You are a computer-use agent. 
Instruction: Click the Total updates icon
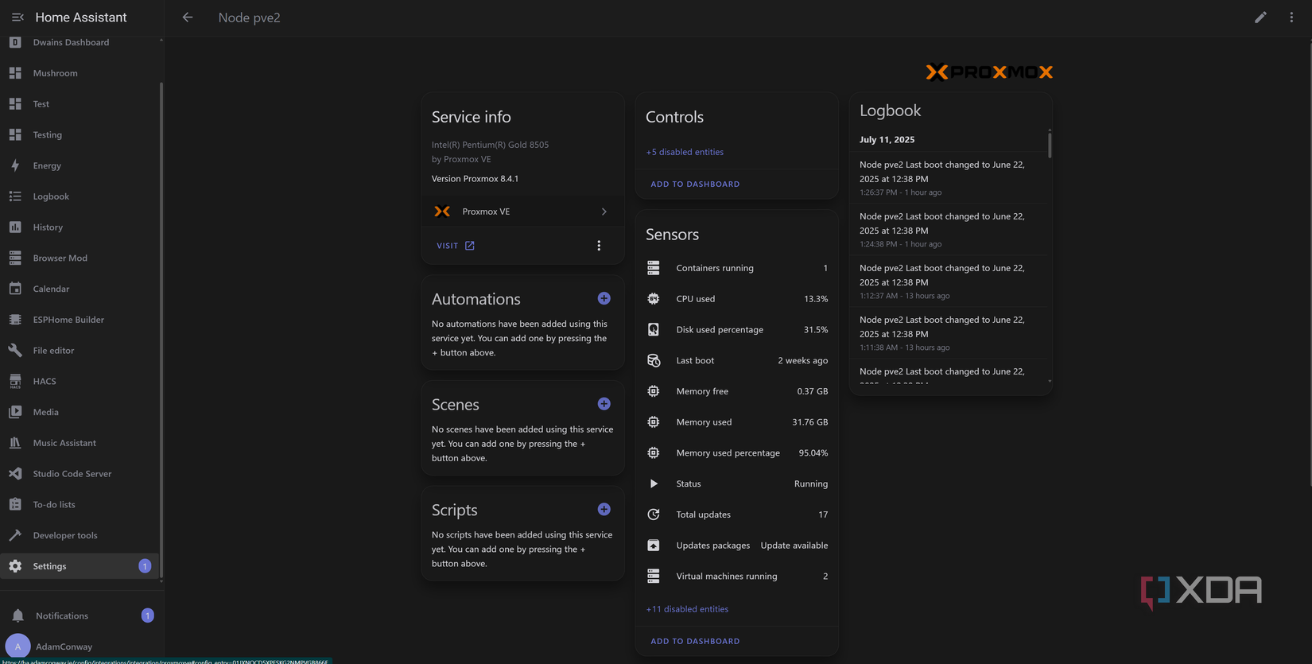click(x=654, y=515)
